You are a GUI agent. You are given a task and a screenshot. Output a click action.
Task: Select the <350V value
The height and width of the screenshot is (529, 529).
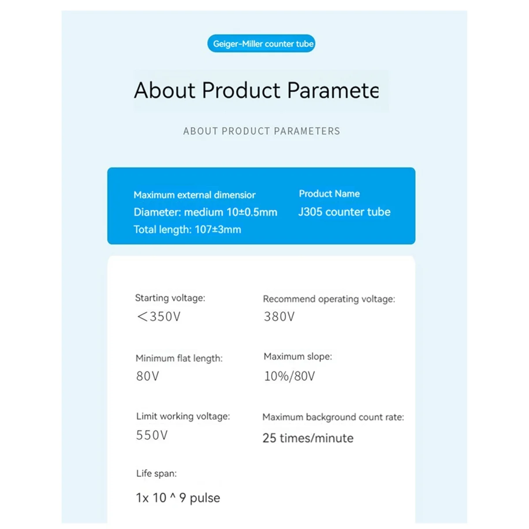click(x=159, y=317)
